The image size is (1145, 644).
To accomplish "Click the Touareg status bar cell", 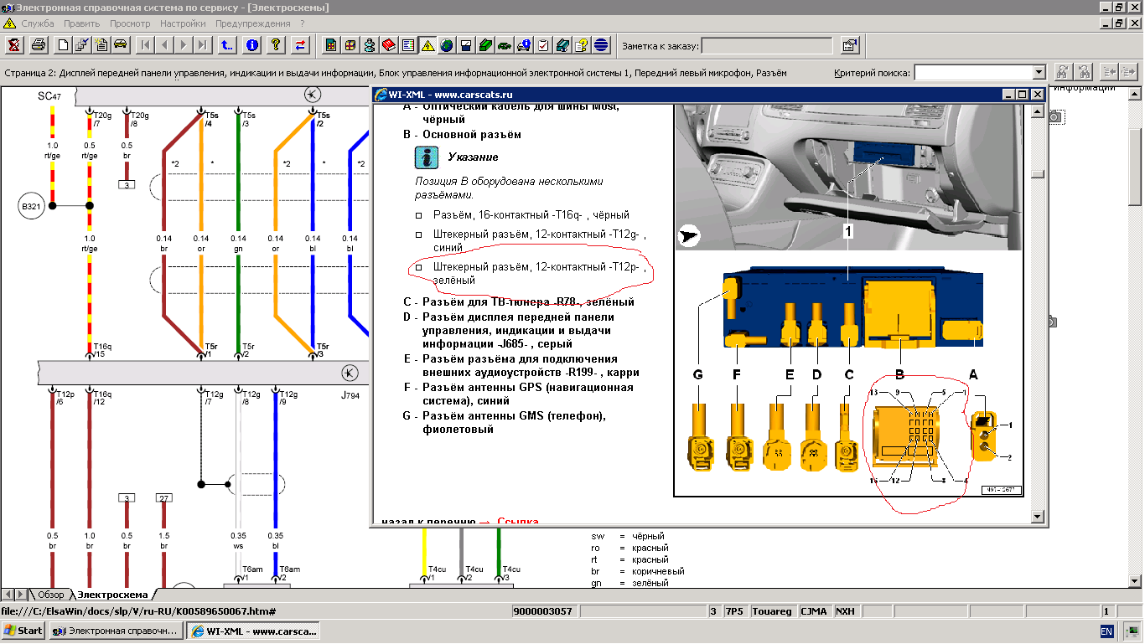I will click(x=772, y=611).
